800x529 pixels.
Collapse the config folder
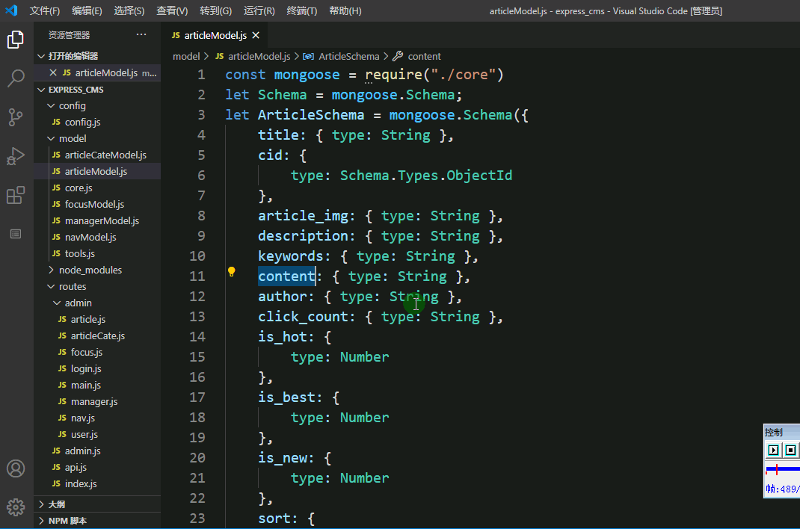point(97,106)
